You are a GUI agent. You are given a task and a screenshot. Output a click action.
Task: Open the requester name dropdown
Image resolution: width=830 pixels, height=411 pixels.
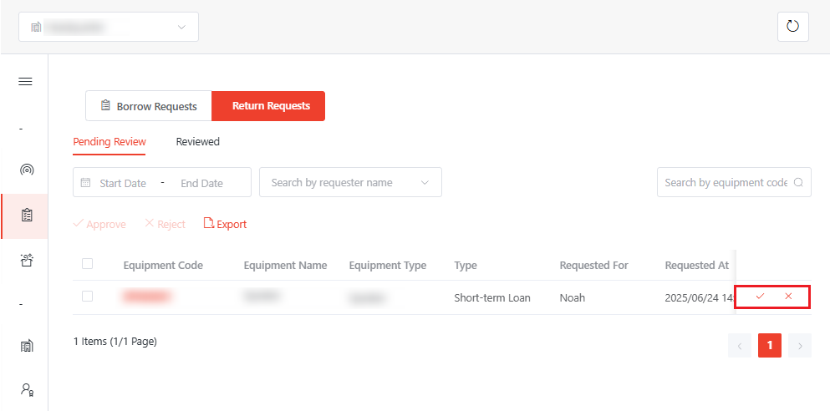click(350, 182)
